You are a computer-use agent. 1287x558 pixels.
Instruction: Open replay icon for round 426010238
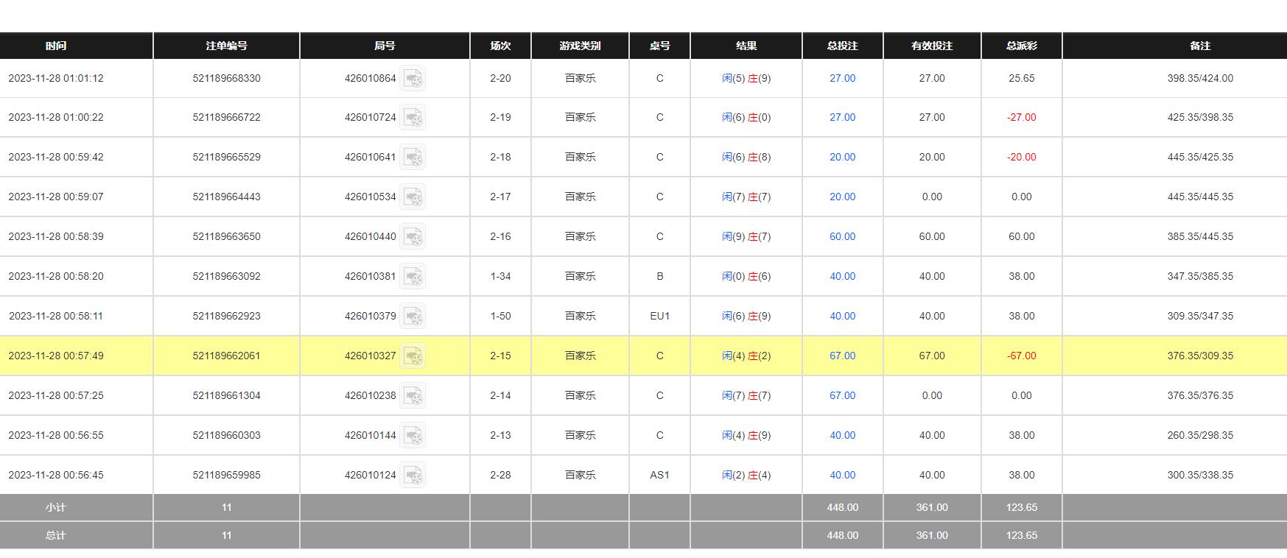click(x=413, y=396)
